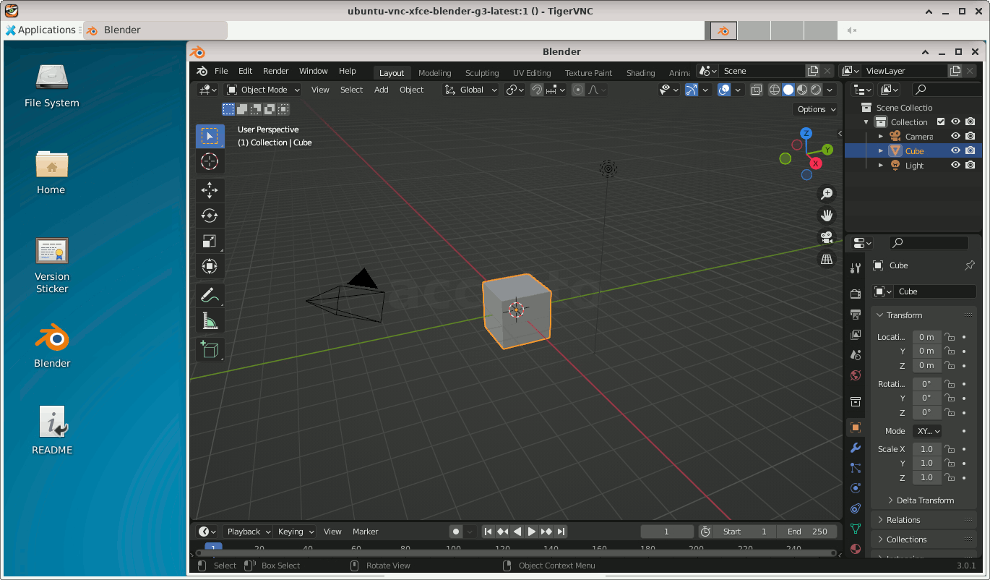Select the Annotate pencil tool

pos(210,295)
